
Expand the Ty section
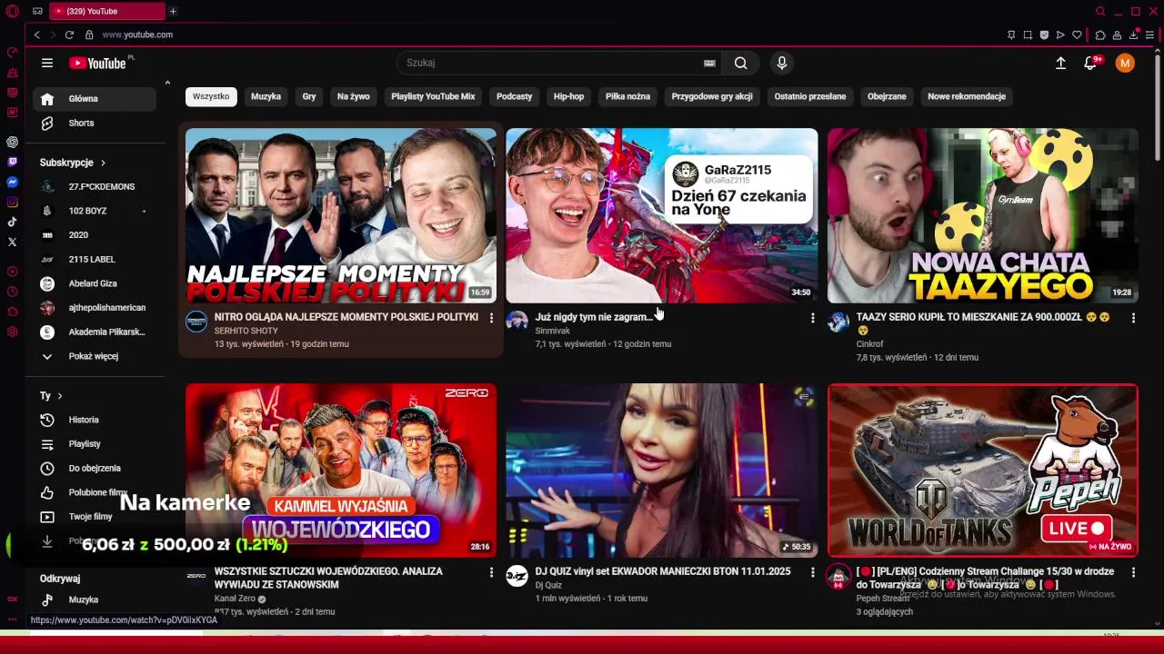(51, 396)
